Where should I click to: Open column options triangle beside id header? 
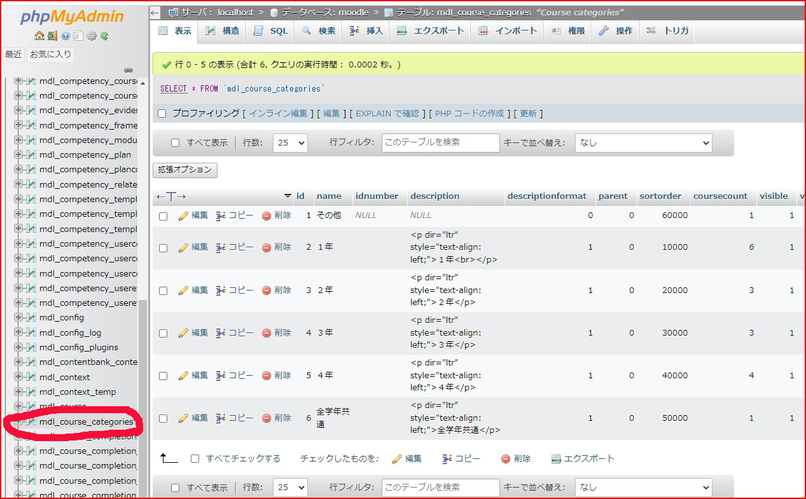[x=288, y=196]
